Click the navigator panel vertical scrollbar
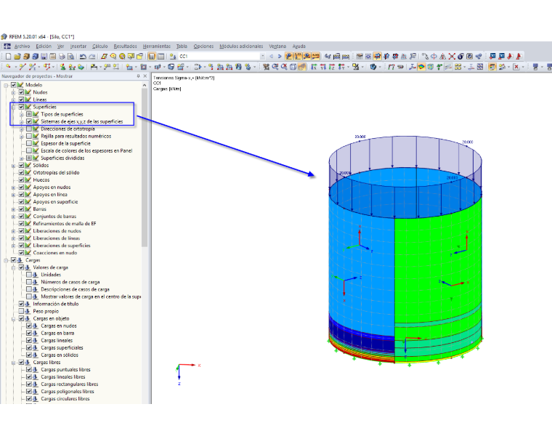This screenshot has height=436, width=552. pyautogui.click(x=145, y=167)
